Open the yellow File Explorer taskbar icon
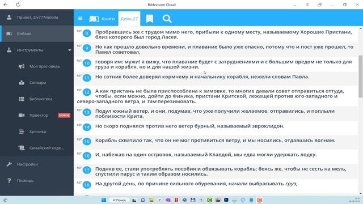The image size is (363, 204). pyautogui.click(x=151, y=200)
